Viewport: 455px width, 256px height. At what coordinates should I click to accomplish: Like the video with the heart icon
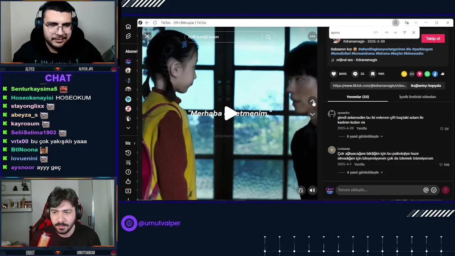point(333,74)
